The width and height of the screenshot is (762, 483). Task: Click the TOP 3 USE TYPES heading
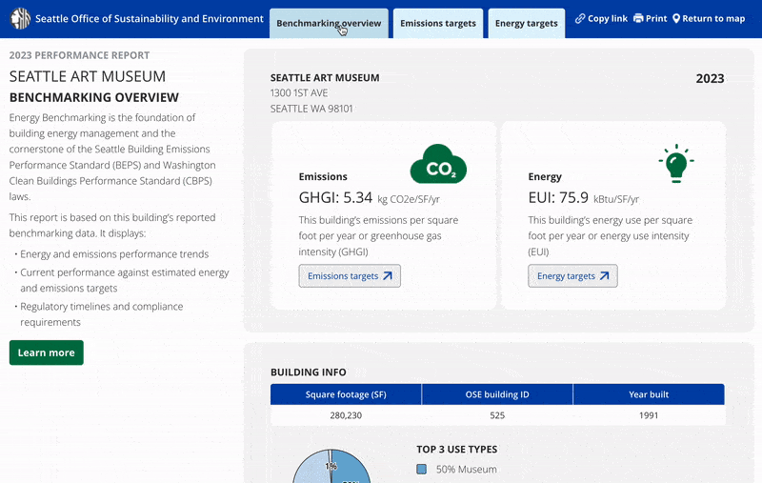pyautogui.click(x=457, y=450)
